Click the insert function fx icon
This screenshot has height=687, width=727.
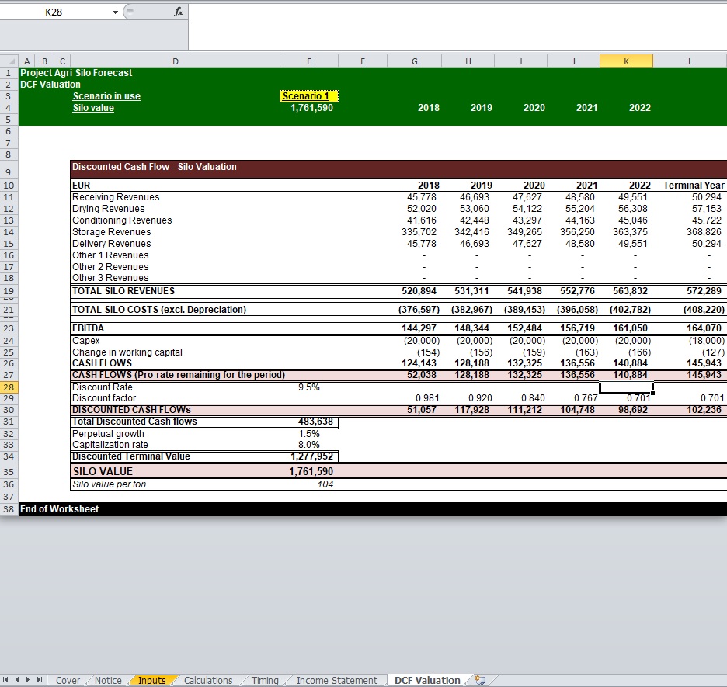178,12
